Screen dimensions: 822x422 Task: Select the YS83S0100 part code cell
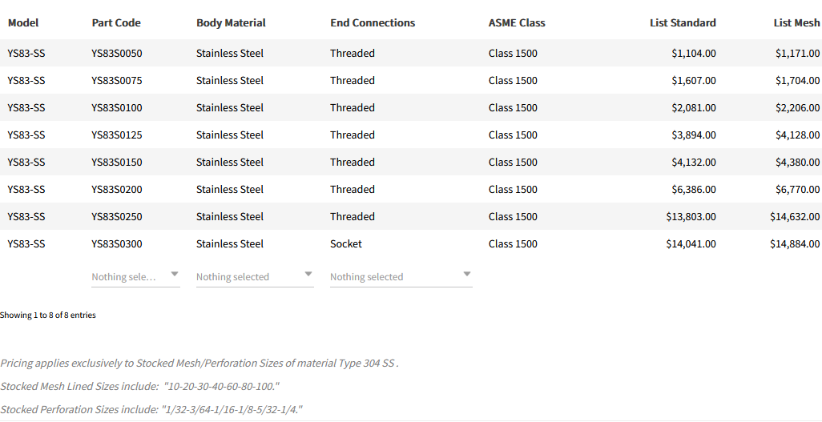click(x=117, y=108)
